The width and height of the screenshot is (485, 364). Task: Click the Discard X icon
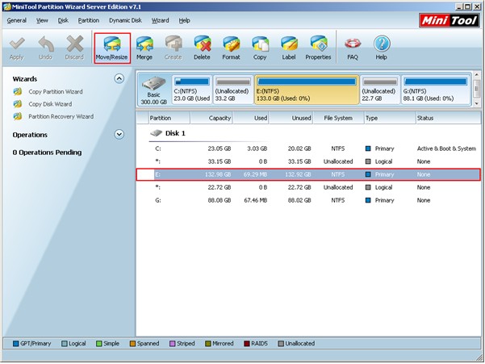coord(74,44)
